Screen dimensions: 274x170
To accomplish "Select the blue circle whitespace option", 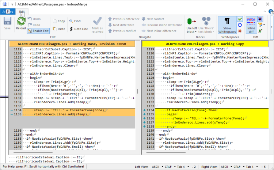I will coord(240,25).
